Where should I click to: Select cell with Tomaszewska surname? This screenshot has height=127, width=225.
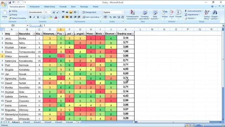27,52
